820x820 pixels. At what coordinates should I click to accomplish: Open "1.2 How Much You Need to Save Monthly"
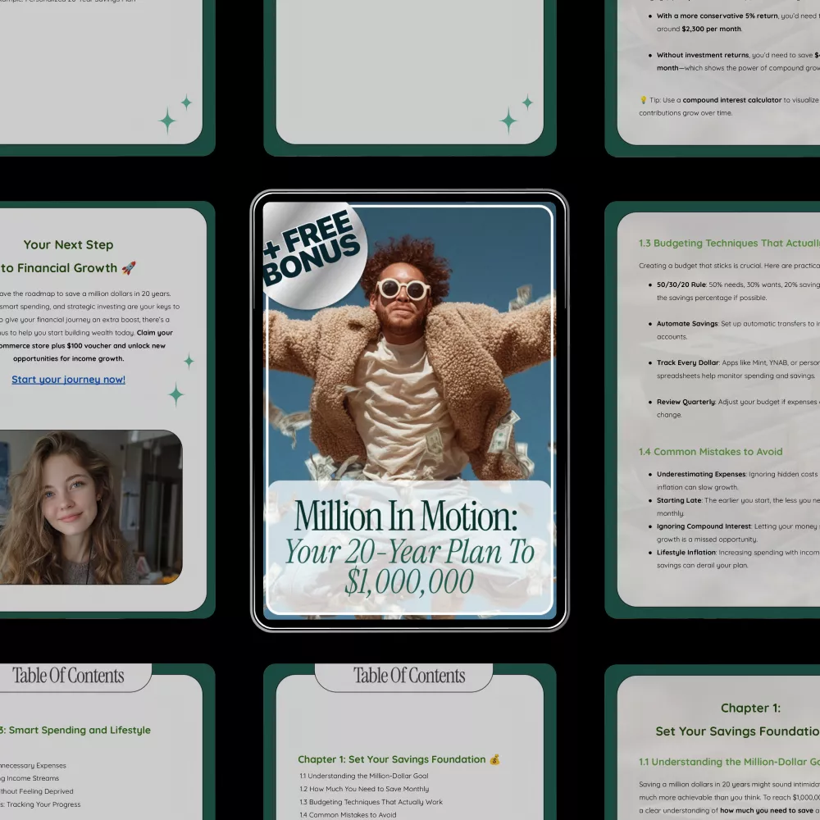pyautogui.click(x=363, y=789)
